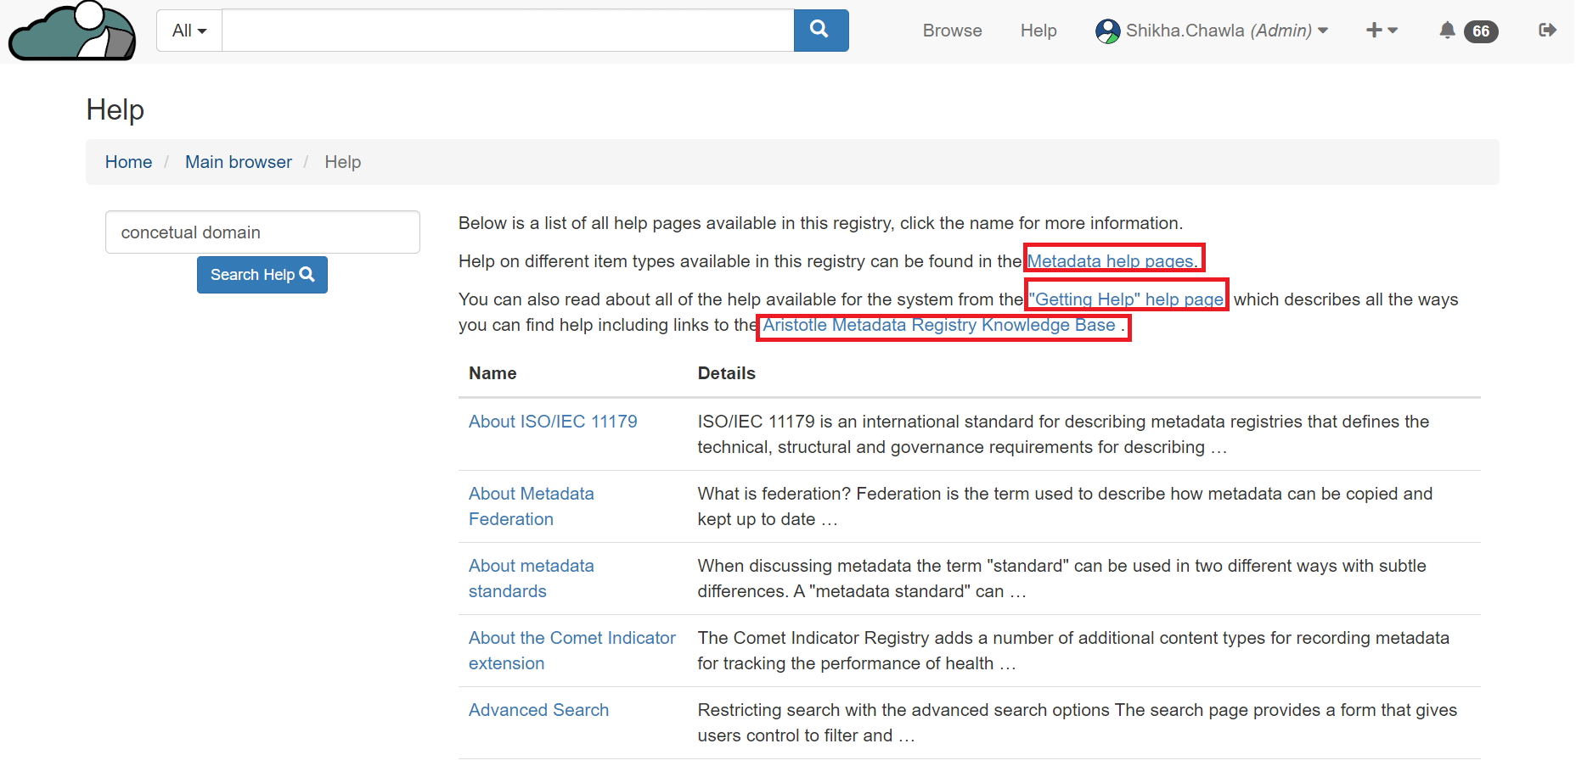Screen dimensions: 1576x766
Task: Open the plus create menu
Action: (1381, 31)
